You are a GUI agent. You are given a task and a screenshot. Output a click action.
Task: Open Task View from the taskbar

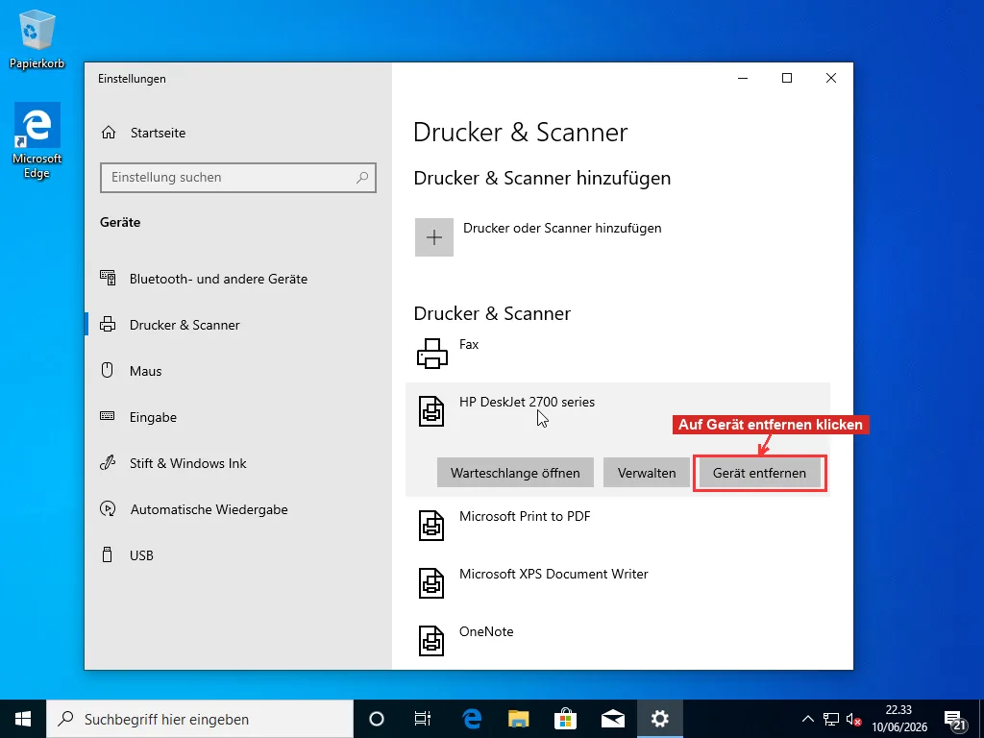pos(423,719)
